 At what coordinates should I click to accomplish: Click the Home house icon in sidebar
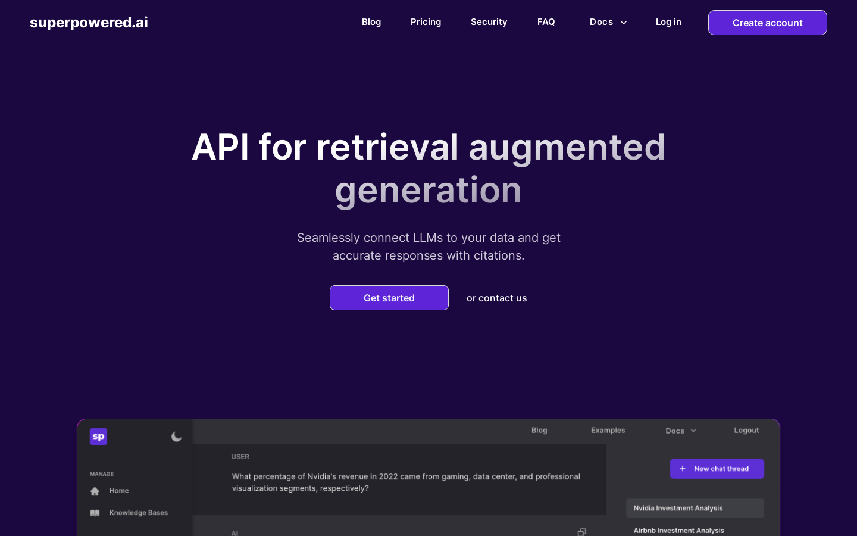[x=95, y=491]
